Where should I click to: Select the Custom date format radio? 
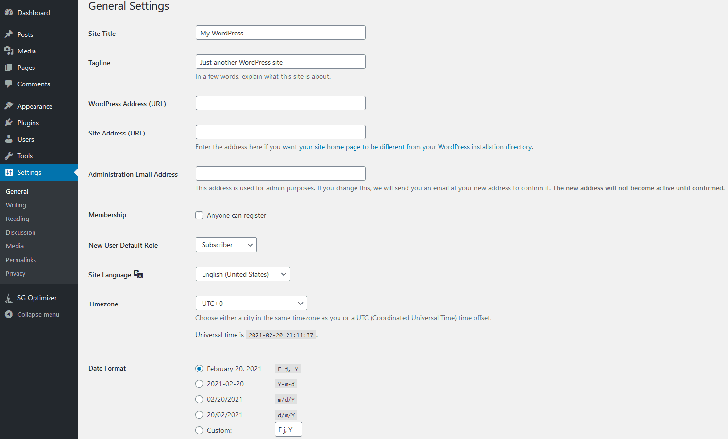pyautogui.click(x=199, y=430)
